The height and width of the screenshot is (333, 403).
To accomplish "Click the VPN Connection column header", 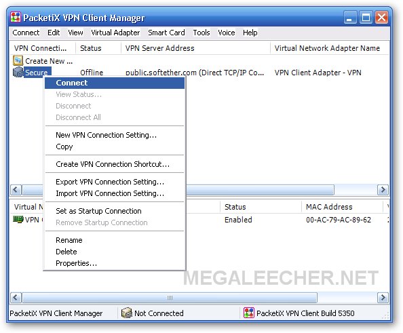I will click(x=43, y=48).
